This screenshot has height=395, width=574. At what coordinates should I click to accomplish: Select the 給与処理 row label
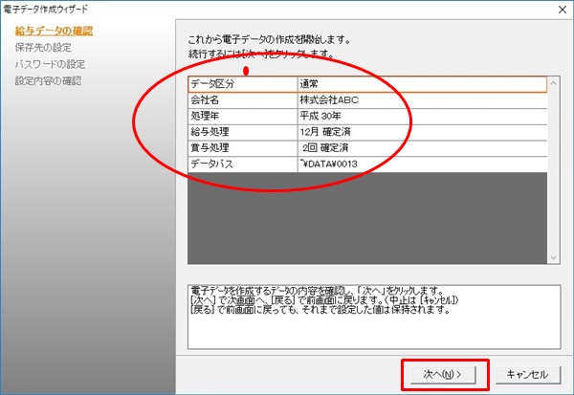click(243, 132)
